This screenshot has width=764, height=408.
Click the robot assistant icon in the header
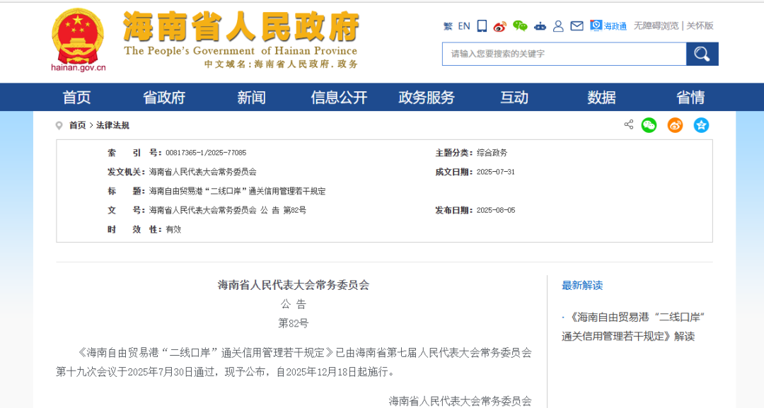pyautogui.click(x=540, y=25)
